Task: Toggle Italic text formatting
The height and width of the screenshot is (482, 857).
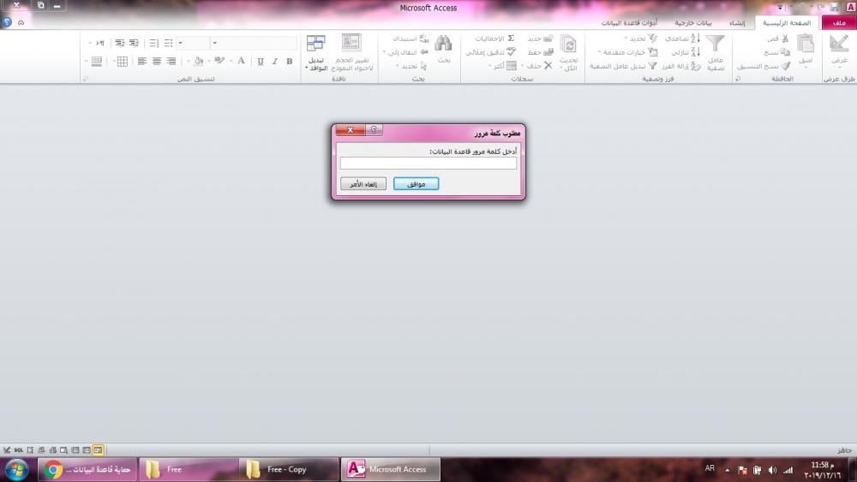Action: [x=274, y=62]
